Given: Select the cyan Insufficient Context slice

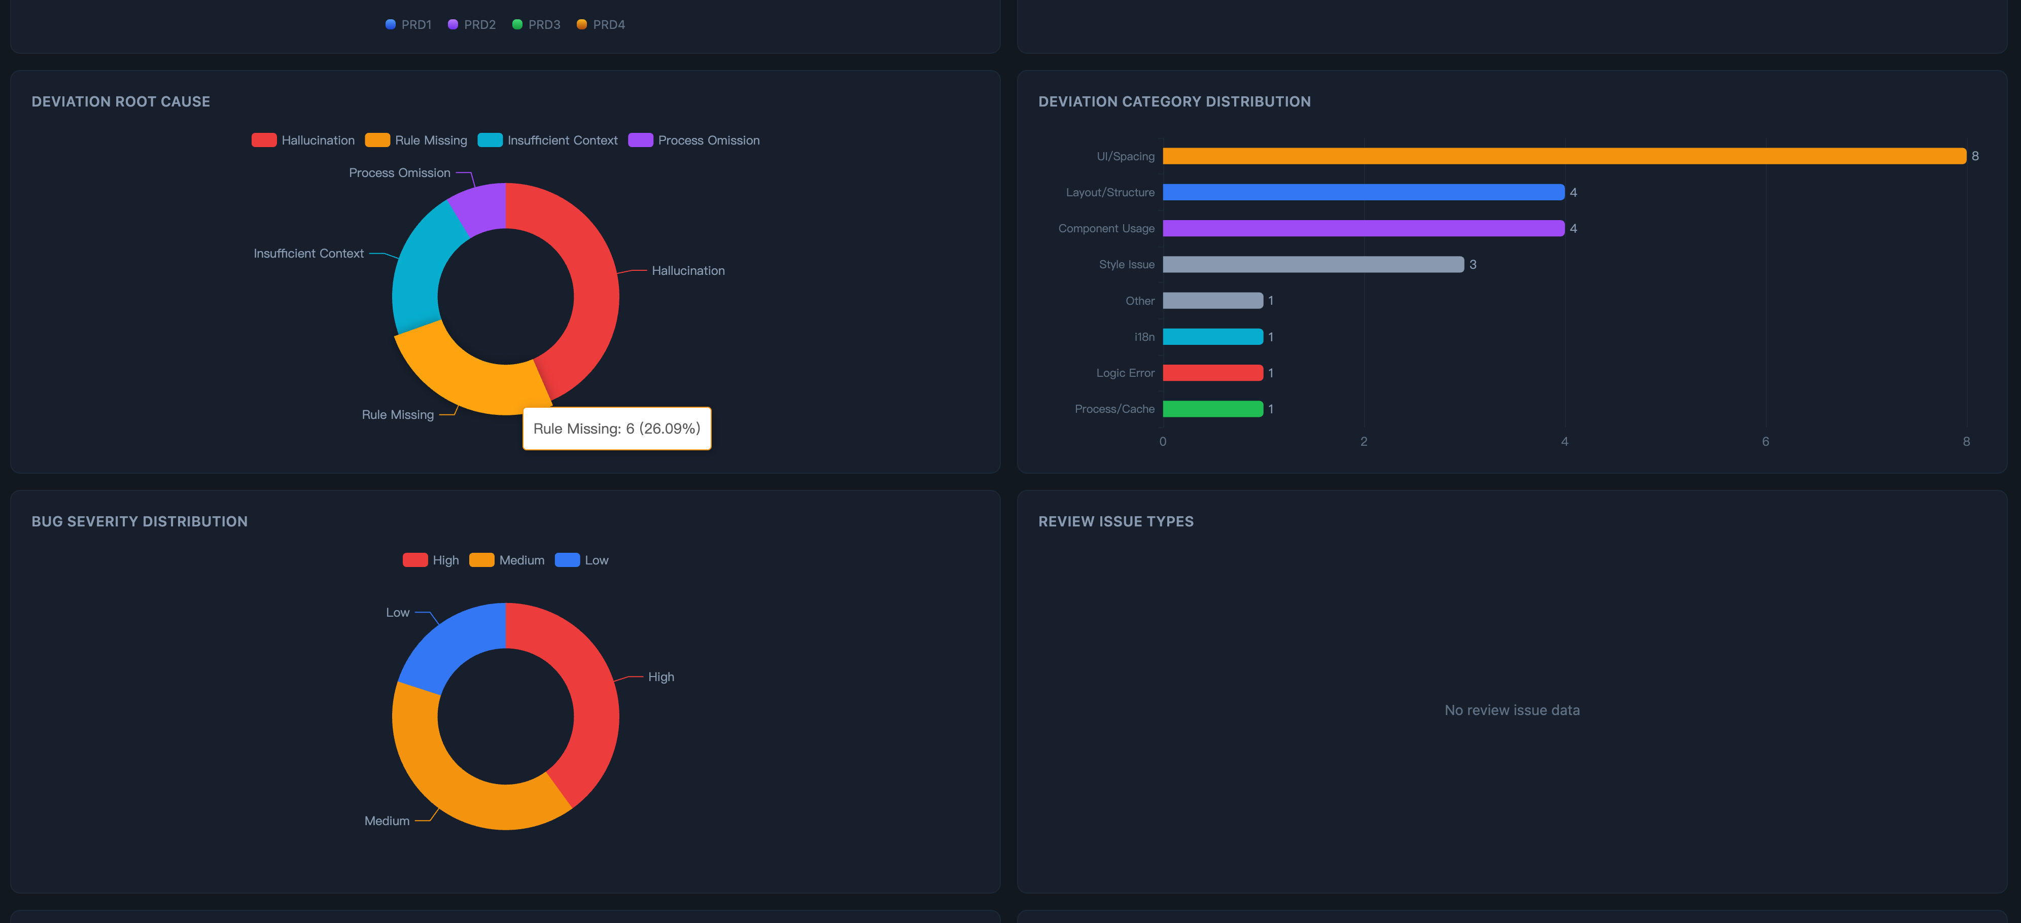Looking at the screenshot, I should coord(422,267).
